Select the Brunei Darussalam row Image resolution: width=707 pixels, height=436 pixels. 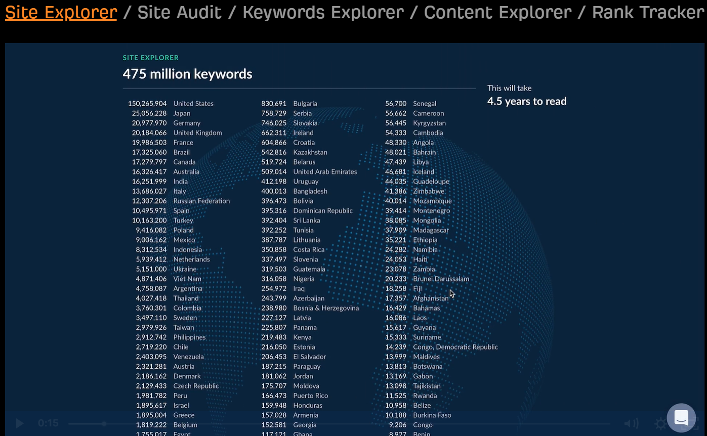coord(427,279)
